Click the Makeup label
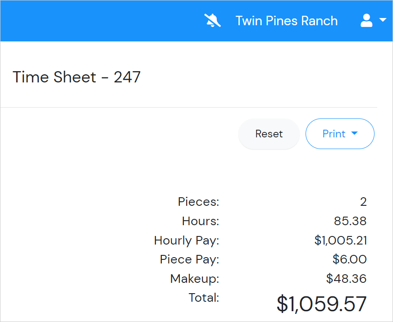 [x=195, y=279]
